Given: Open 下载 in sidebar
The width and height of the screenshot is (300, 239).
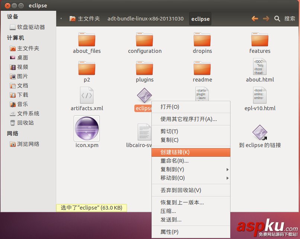Looking at the screenshot, I should pyautogui.click(x=19, y=95).
